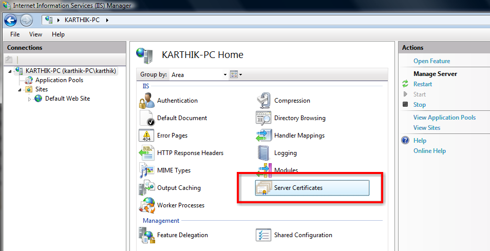This screenshot has width=490, height=251.
Task: Expand the Default Web Site node
Action: tap(29, 99)
